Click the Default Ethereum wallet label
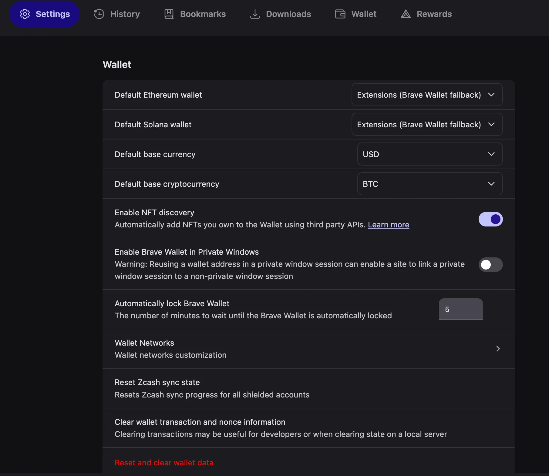Screen dimensions: 549x476 tap(158, 95)
